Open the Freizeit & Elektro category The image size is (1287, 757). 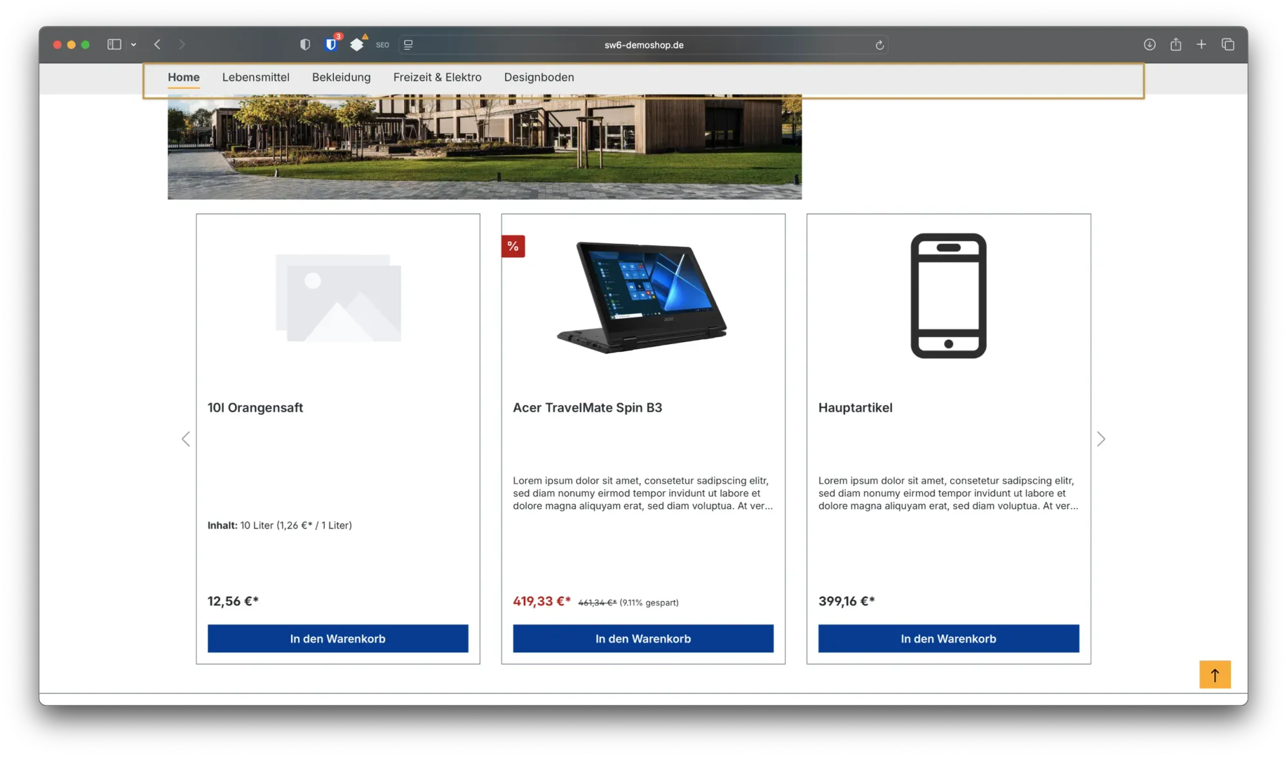[437, 77]
